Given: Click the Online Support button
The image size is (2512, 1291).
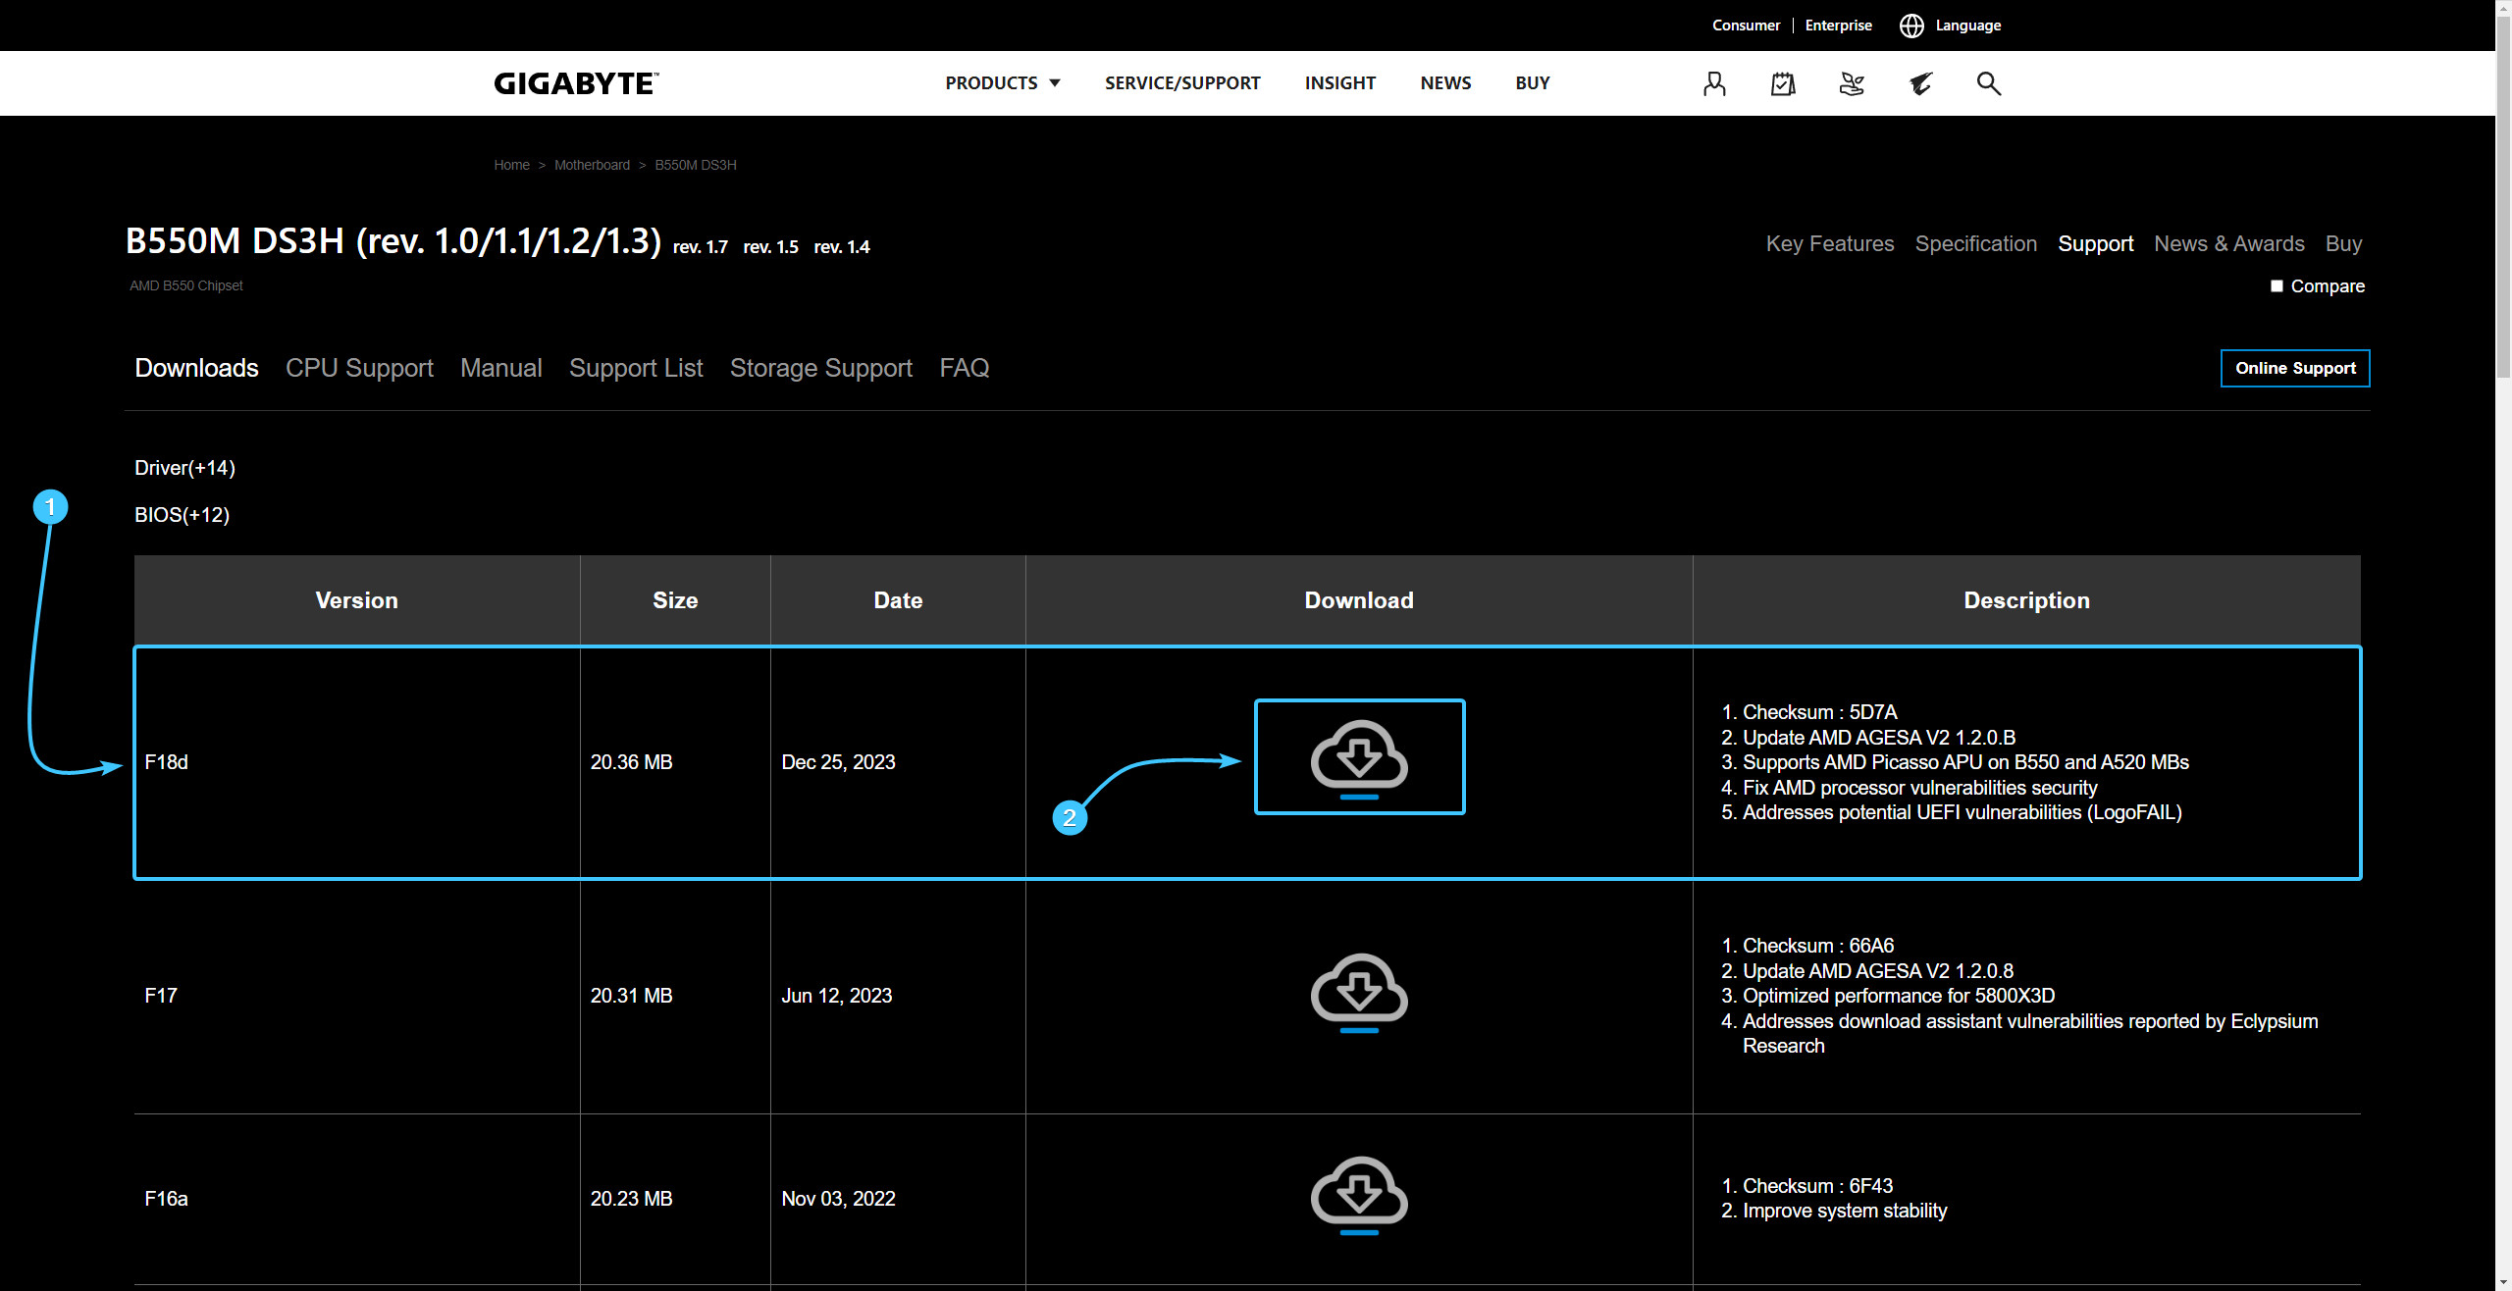Looking at the screenshot, I should tap(2294, 368).
